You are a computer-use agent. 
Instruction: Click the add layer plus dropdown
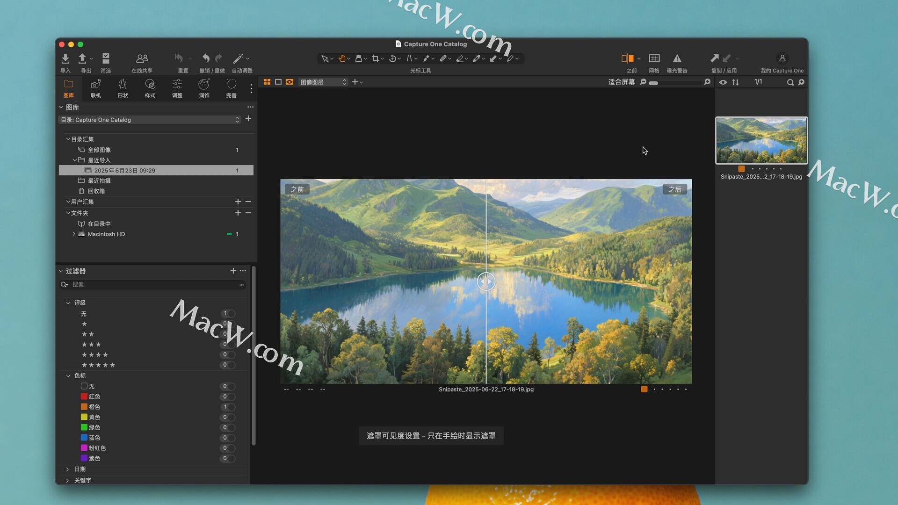pyautogui.click(x=357, y=82)
